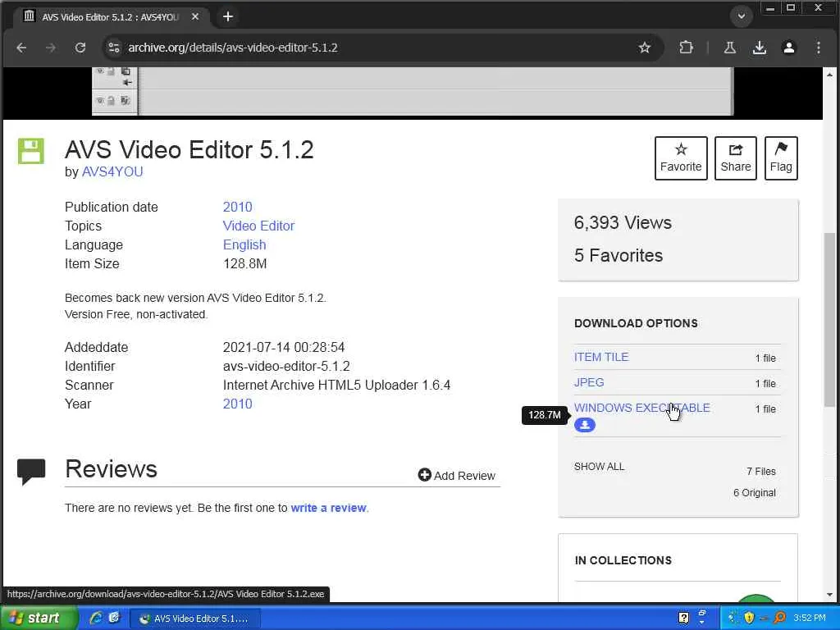Open a new browser tab

[228, 16]
